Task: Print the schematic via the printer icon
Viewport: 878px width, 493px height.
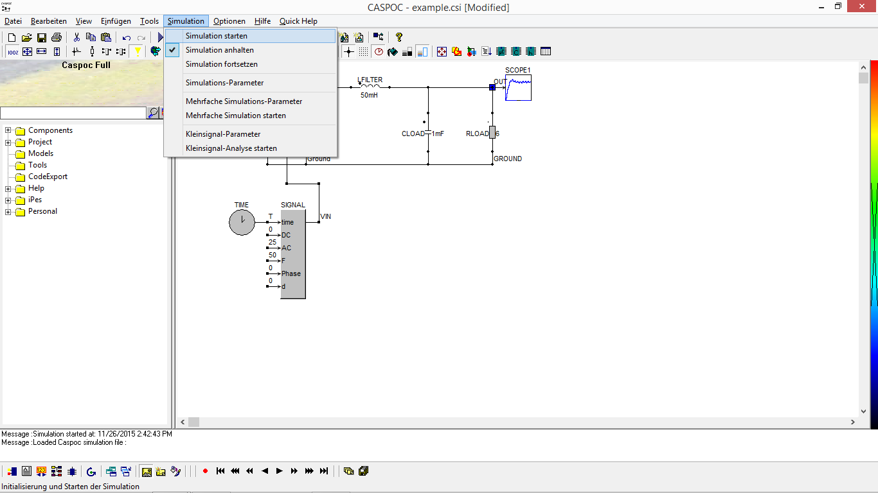Action: pyautogui.click(x=57, y=38)
